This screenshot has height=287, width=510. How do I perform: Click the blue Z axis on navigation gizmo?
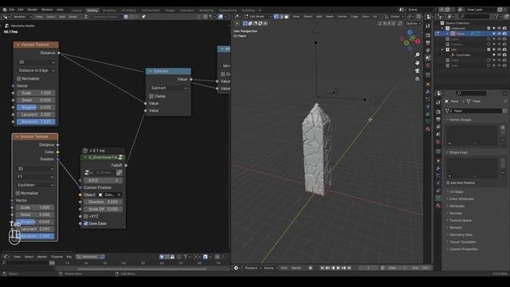click(410, 32)
